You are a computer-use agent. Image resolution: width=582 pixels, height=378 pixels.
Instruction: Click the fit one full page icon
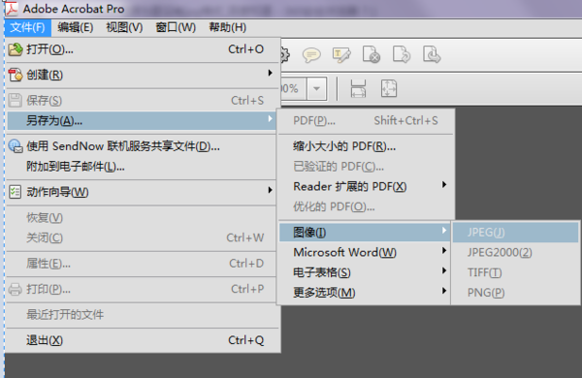coord(389,88)
